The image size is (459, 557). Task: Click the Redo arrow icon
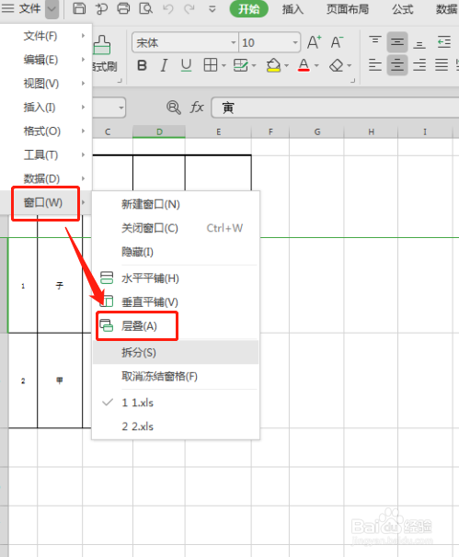click(x=189, y=8)
